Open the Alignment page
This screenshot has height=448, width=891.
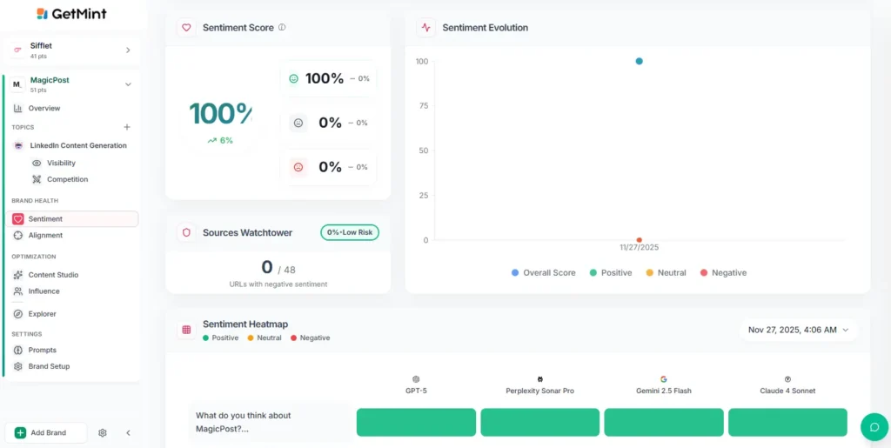pyautogui.click(x=45, y=235)
